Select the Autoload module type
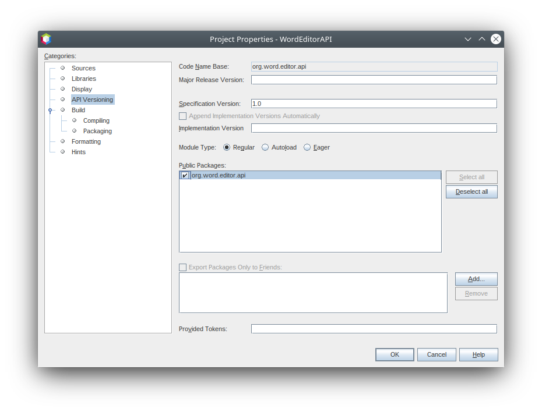542x412 pixels. coord(265,147)
